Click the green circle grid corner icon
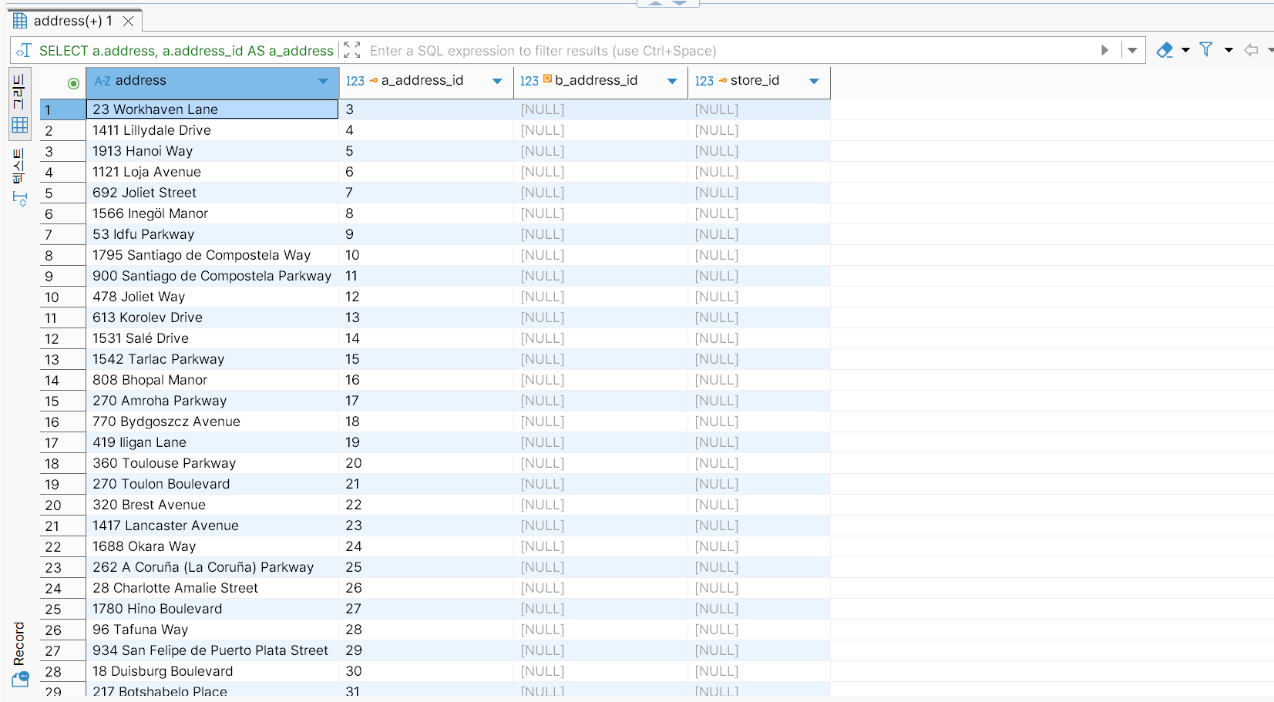Screen dimensions: 1274x702 [x=73, y=83]
